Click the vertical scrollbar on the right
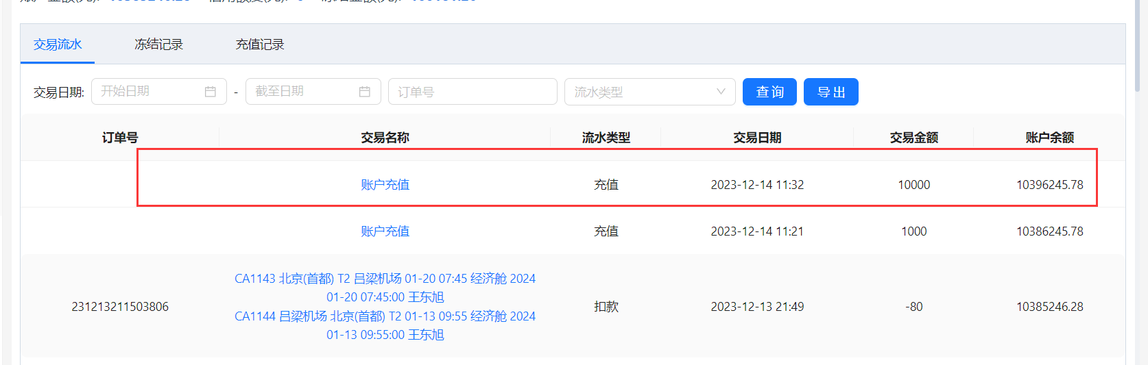Viewport: 1148px width, 365px height. [1137, 48]
